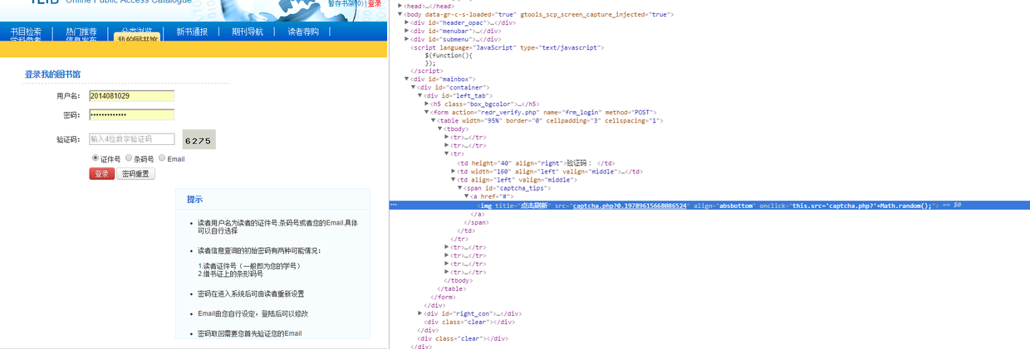Screen dimensions: 1030x349
Task: Select the closing </tbody> tag line
Action: pyautogui.click(x=459, y=280)
